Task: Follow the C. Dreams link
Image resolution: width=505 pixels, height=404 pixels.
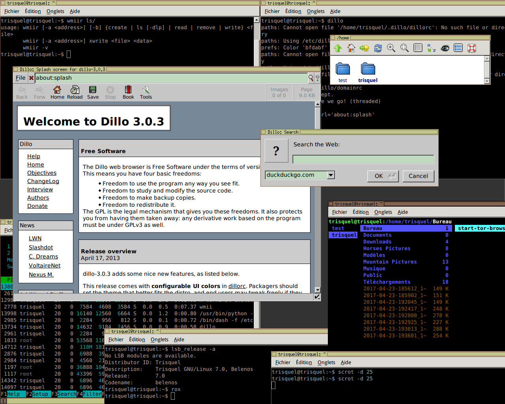Action: (x=43, y=256)
